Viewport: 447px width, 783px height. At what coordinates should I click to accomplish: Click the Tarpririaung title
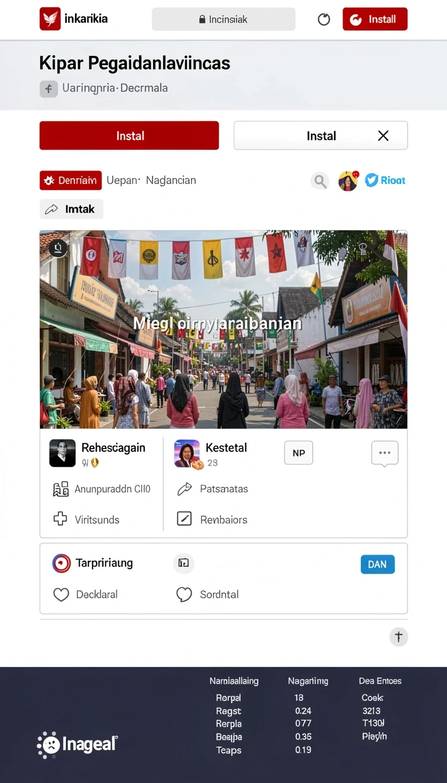click(x=104, y=563)
